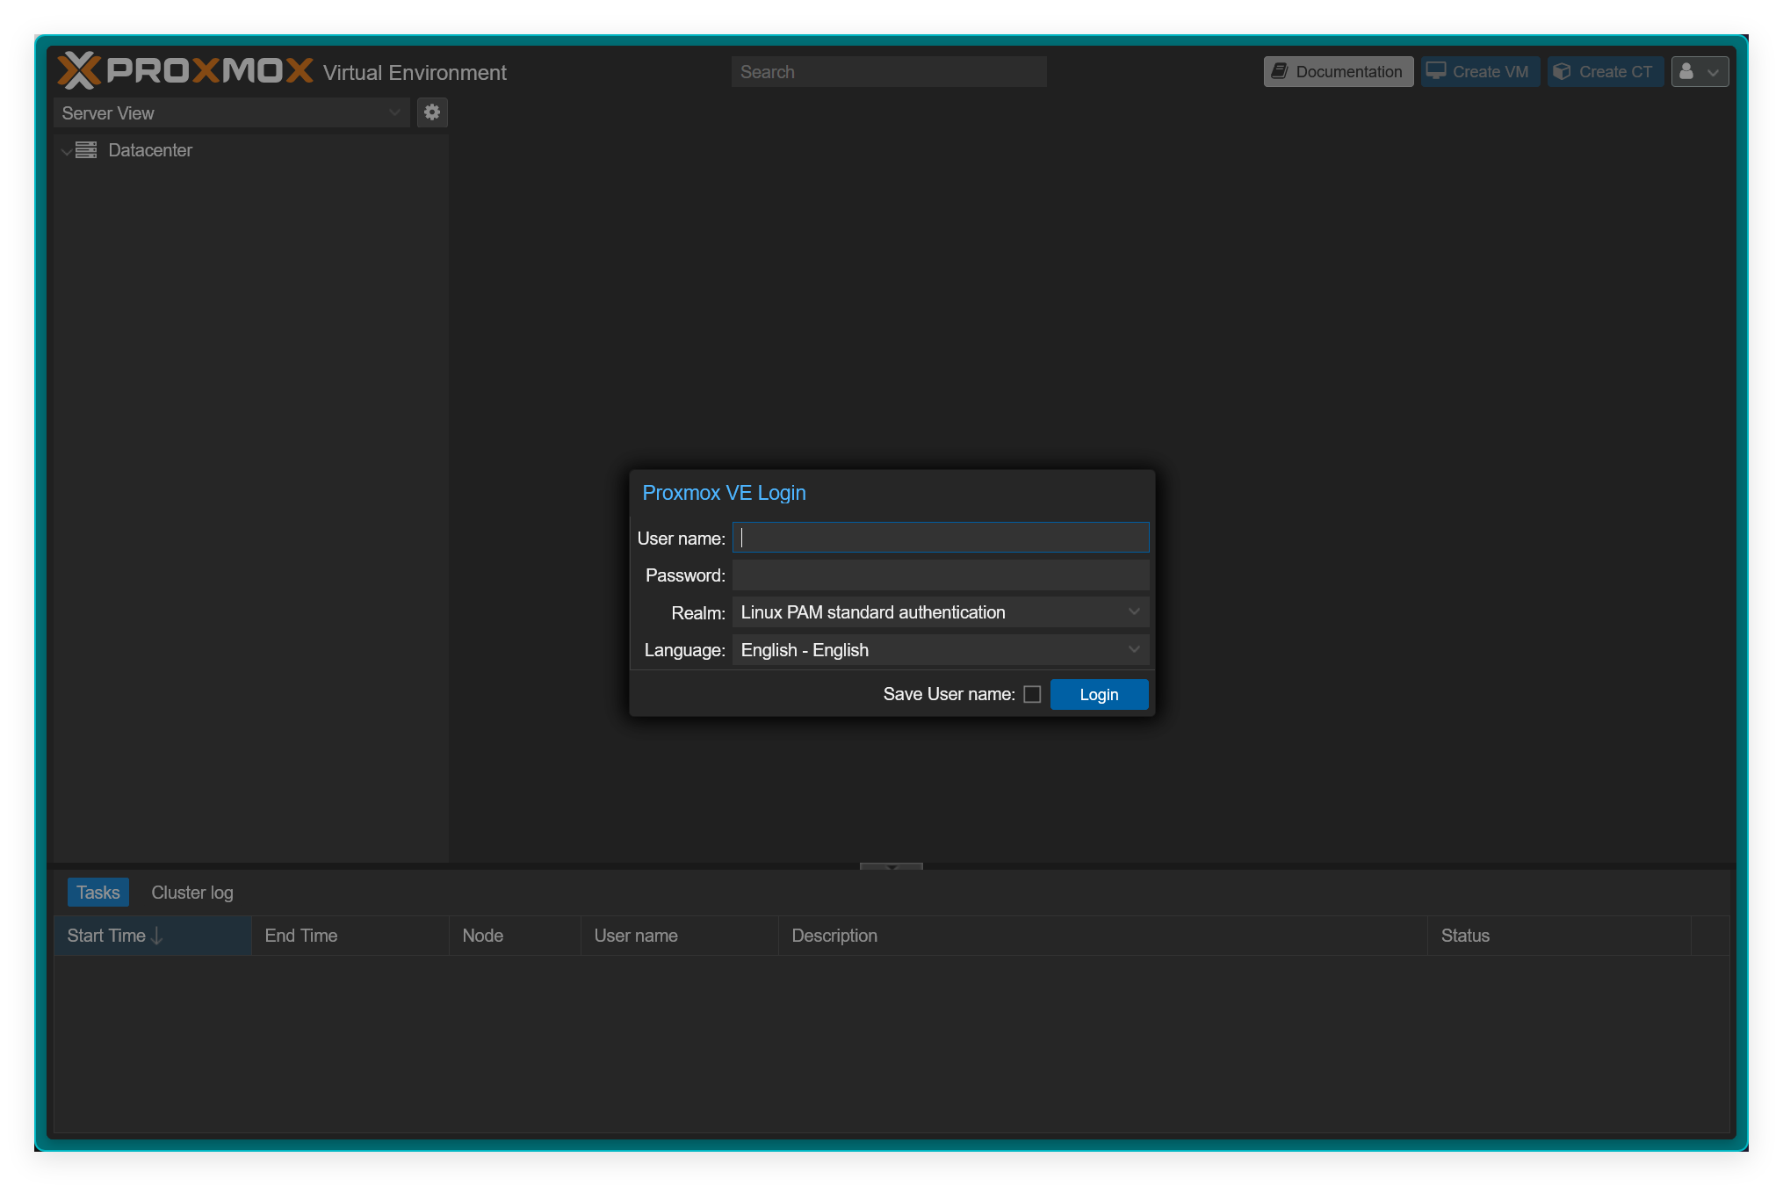Image resolution: width=1783 pixels, height=1186 pixels.
Task: Sort by the Start Time column
Action: tap(153, 936)
